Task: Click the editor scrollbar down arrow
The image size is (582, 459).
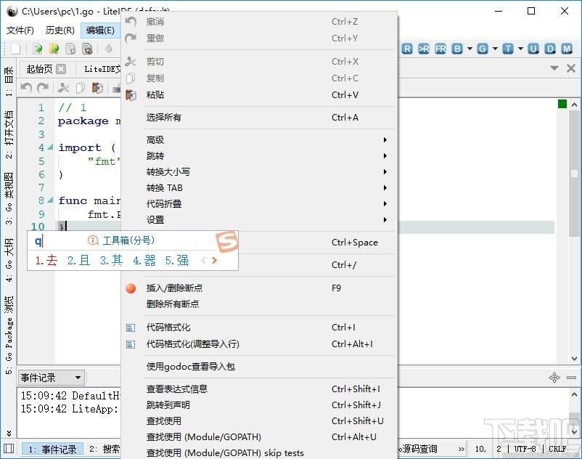Action: pyautogui.click(x=574, y=359)
